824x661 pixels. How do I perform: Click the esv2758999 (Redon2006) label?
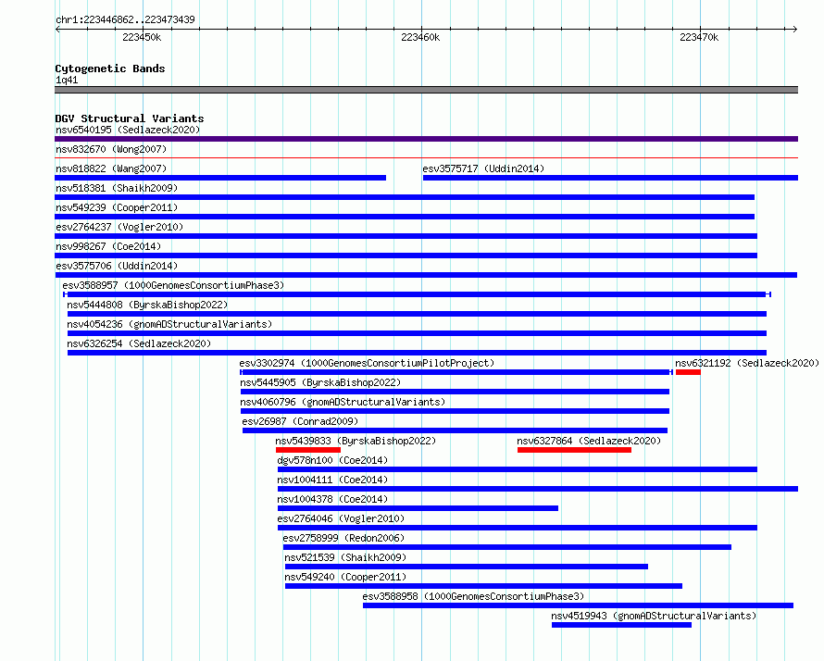[343, 538]
